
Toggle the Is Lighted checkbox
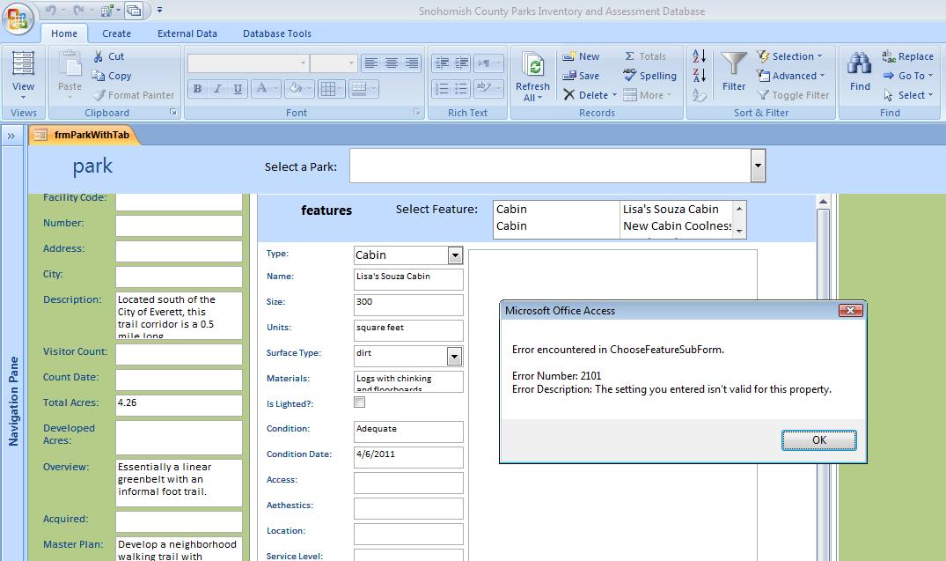pos(360,402)
